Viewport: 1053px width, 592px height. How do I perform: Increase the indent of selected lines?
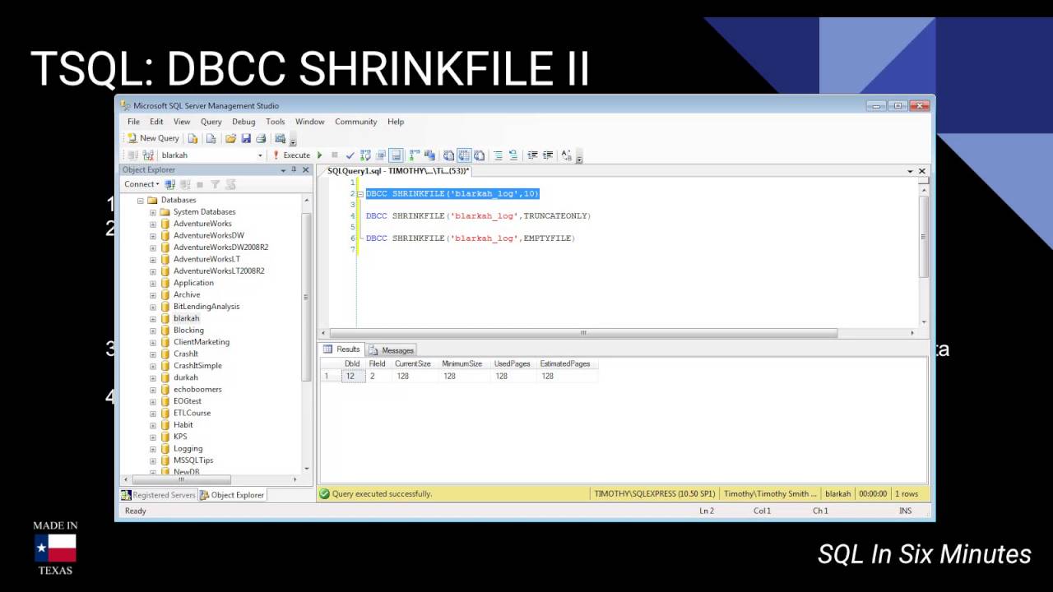point(547,155)
